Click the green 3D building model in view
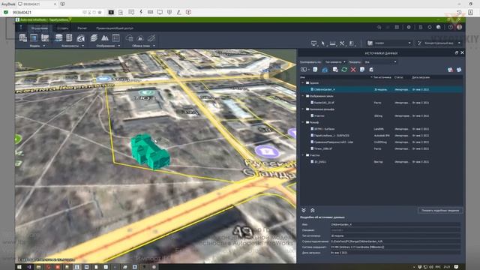 pyautogui.click(x=150, y=151)
